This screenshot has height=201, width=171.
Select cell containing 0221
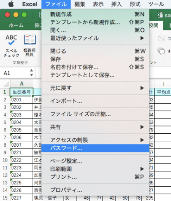[x=21, y=153]
